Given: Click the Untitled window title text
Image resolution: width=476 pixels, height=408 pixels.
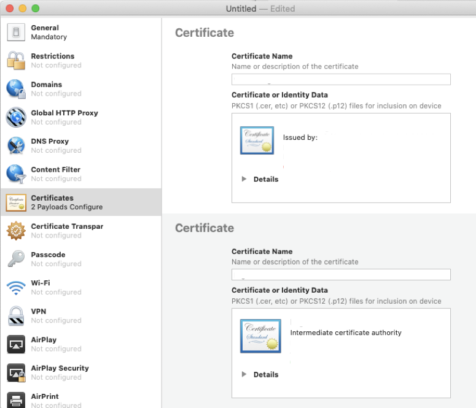Looking at the screenshot, I should (x=241, y=9).
